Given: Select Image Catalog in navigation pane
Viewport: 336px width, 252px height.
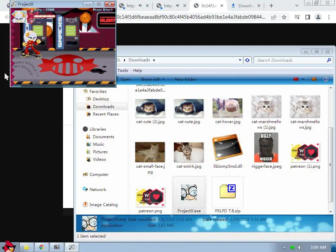Looking at the screenshot, I should (103, 205).
